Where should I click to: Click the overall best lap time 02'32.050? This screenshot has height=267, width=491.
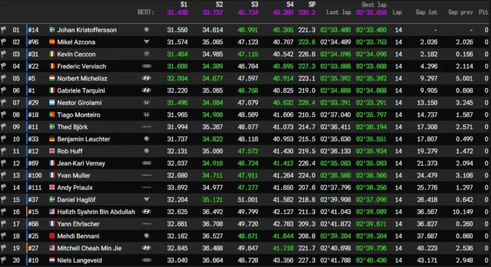(371, 12)
